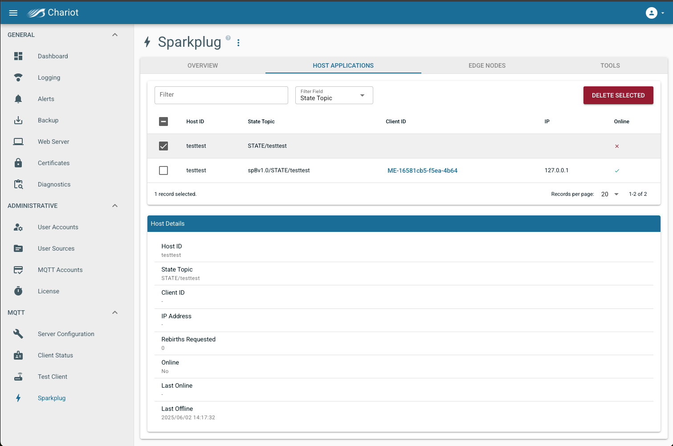The width and height of the screenshot is (673, 446).
Task: Collapse the MQTT sidebar section
Action: tap(115, 312)
